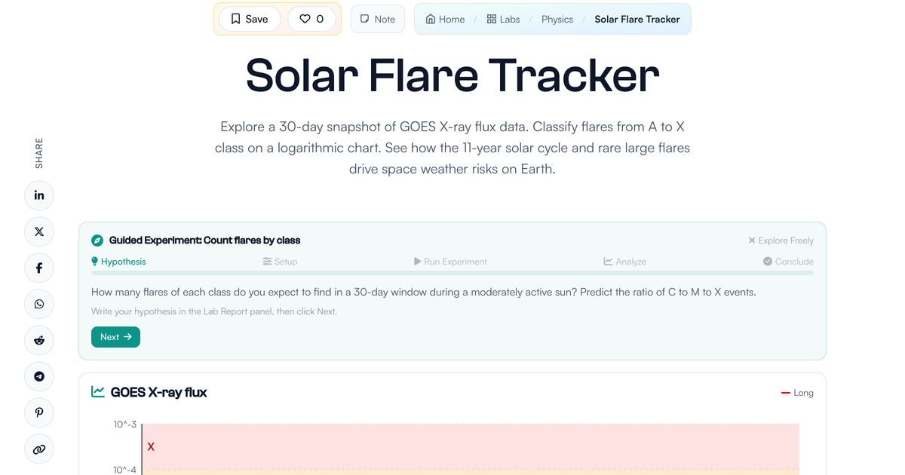
Task: Click the red X-class chart band
Action: pyautogui.click(x=471, y=447)
